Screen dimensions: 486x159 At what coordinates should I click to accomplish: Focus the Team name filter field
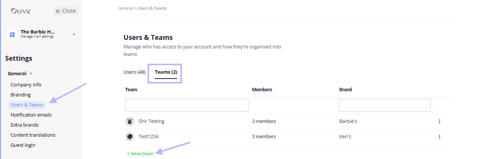187,105
